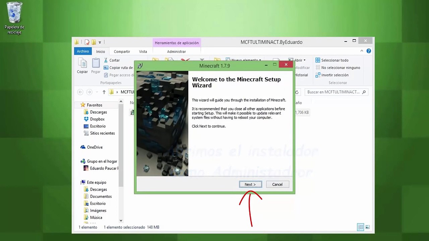Click the installer icon in Minecraft title bar
The height and width of the screenshot is (241, 429).
point(140,66)
